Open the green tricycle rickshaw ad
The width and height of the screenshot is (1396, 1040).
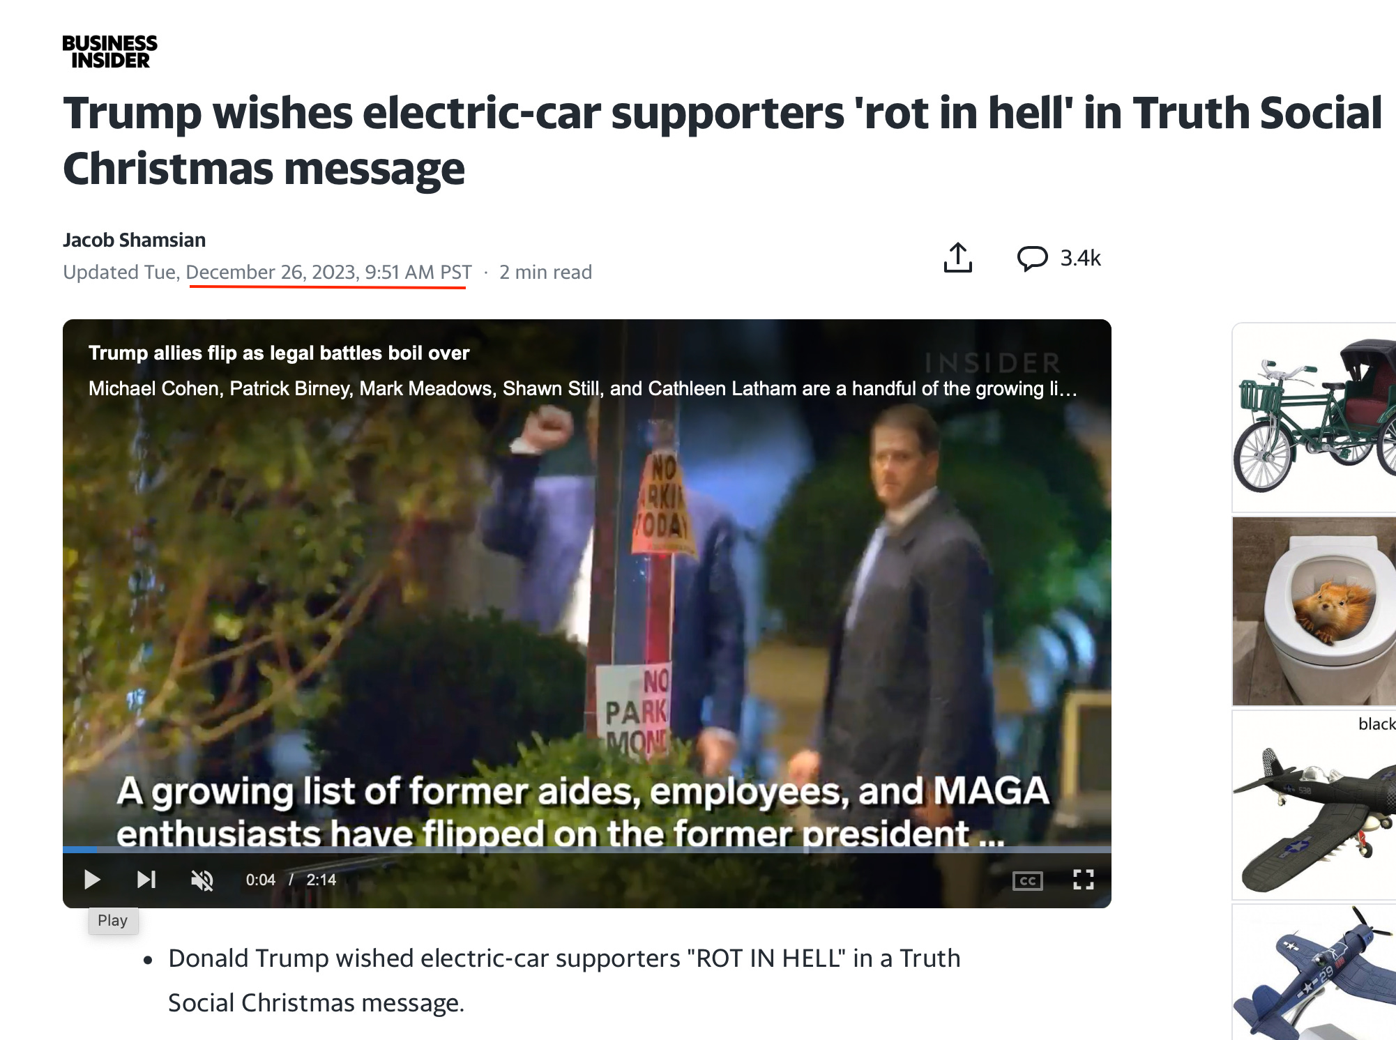[1314, 417]
